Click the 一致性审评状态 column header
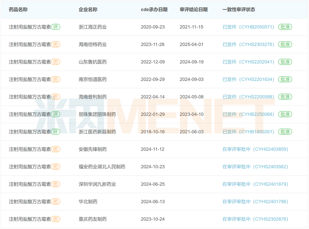309x229 pixels. (239, 9)
